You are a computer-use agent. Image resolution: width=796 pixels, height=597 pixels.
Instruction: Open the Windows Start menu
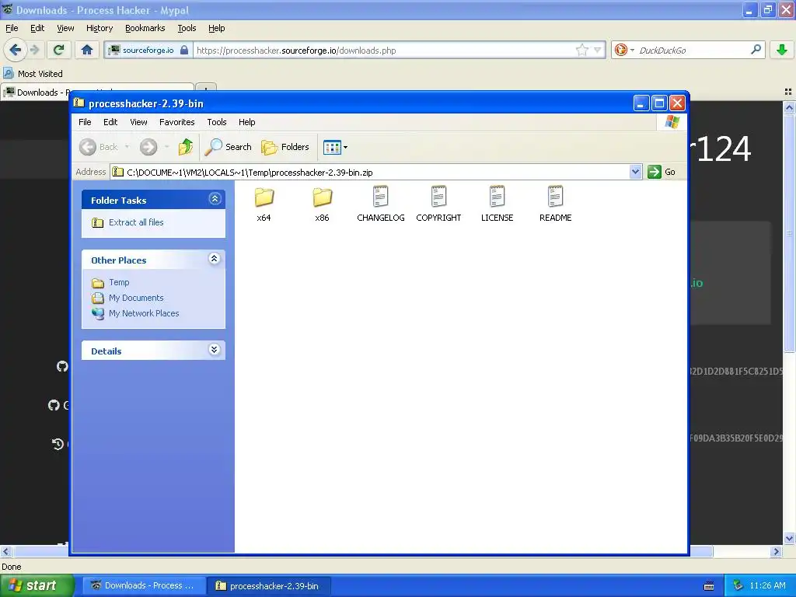click(37, 585)
